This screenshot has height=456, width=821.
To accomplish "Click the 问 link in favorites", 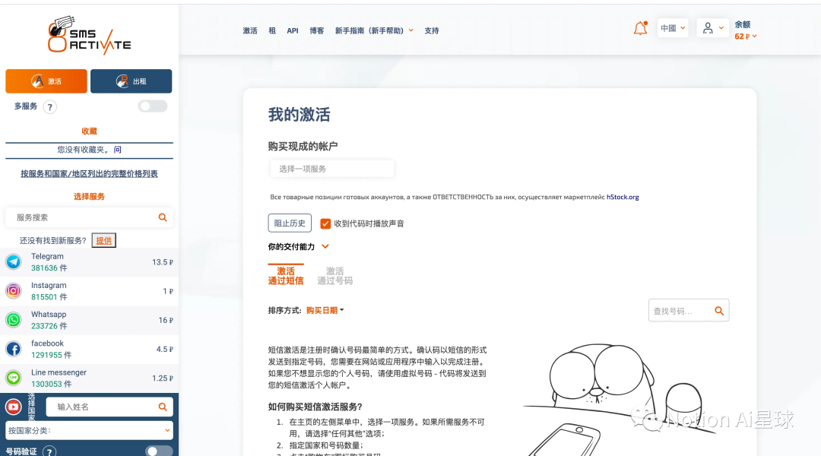I will click(118, 150).
